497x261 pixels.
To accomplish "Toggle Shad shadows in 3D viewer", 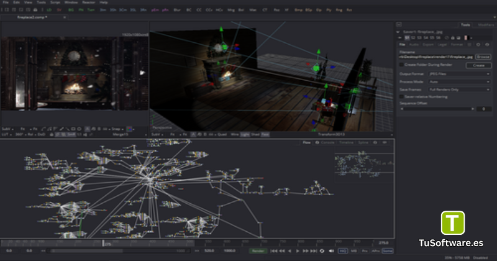I will 255,134.
